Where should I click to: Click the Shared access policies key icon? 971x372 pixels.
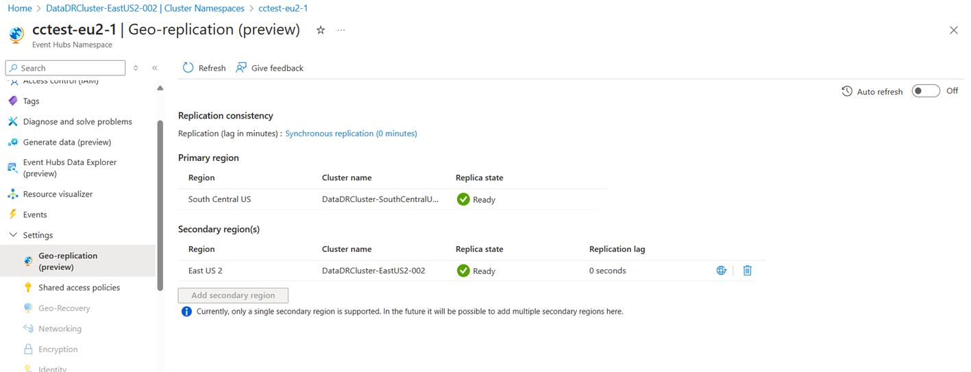point(28,288)
